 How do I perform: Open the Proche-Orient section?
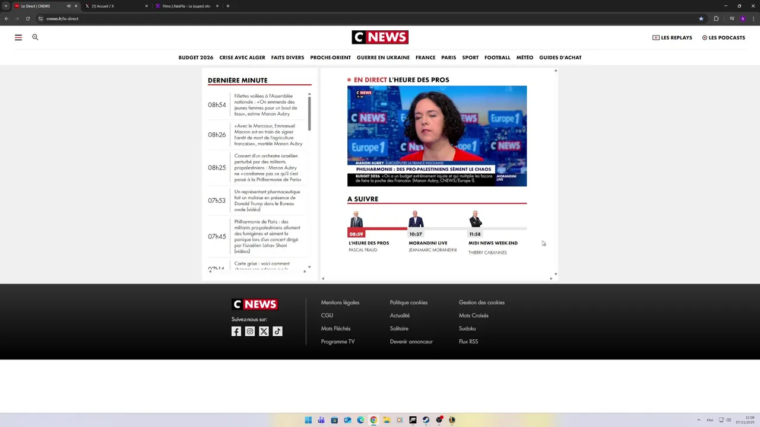pos(330,58)
